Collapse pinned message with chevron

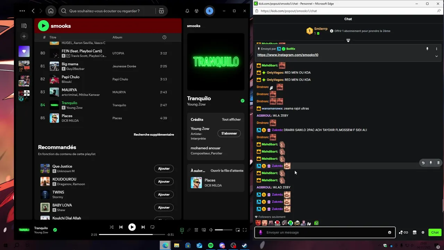point(436,56)
